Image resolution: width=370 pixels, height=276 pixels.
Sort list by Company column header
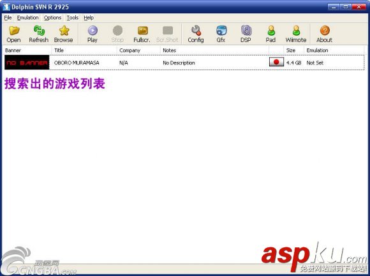point(138,50)
